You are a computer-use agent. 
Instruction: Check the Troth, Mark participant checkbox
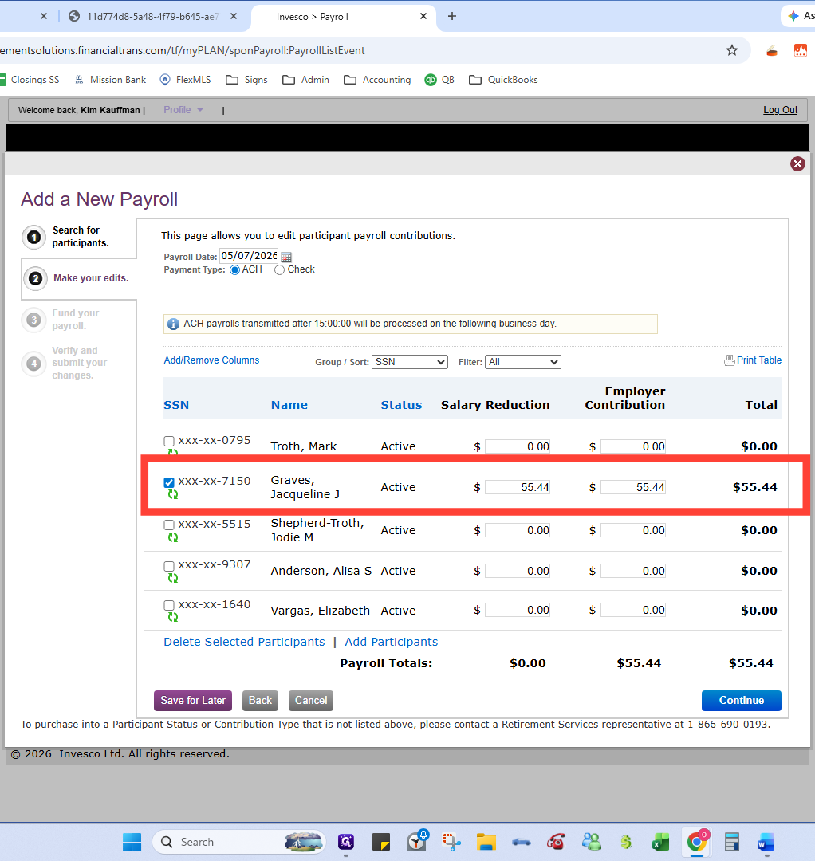[x=169, y=441]
